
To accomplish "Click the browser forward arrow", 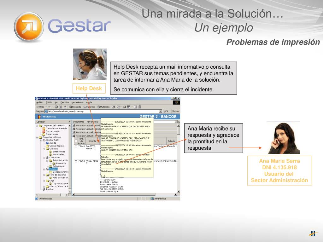I will (x=50, y=107).
